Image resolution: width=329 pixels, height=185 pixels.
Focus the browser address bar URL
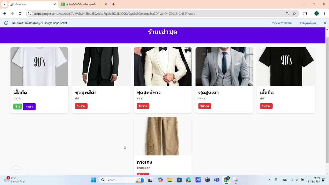[114, 14]
